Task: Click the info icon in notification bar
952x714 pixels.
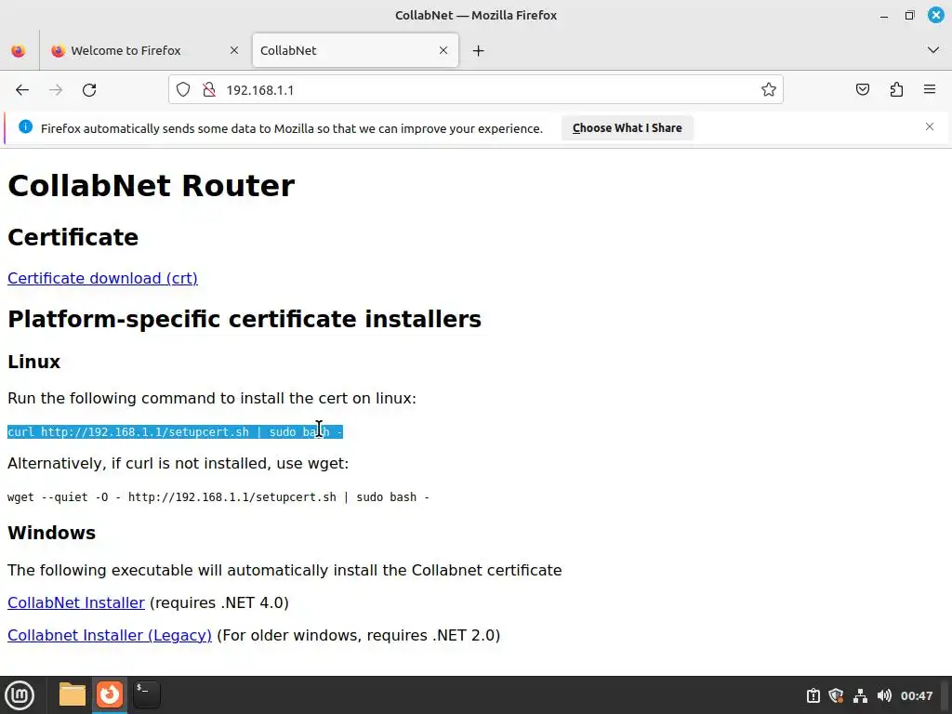Action: [25, 126]
